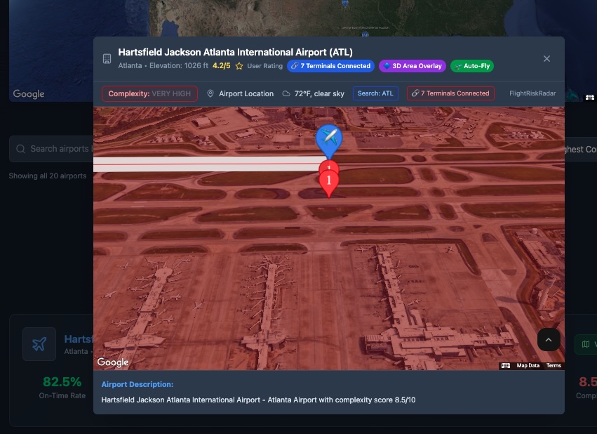Expand the map controls chevron-up button

[549, 339]
